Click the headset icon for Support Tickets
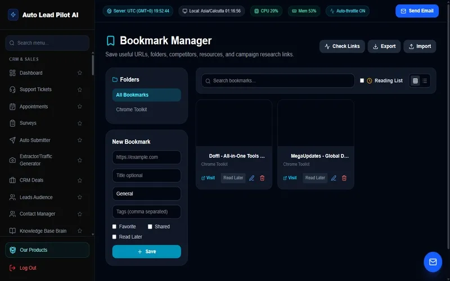 coord(12,89)
